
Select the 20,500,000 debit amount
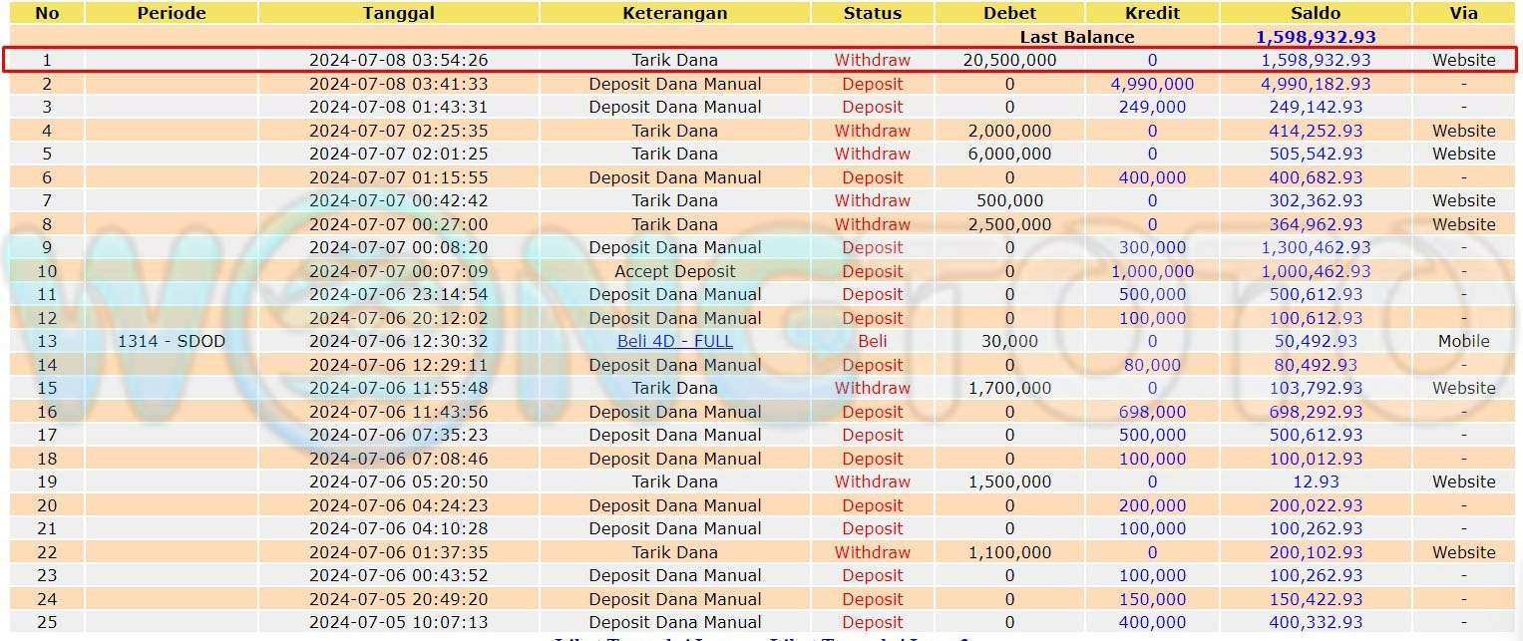[1009, 60]
